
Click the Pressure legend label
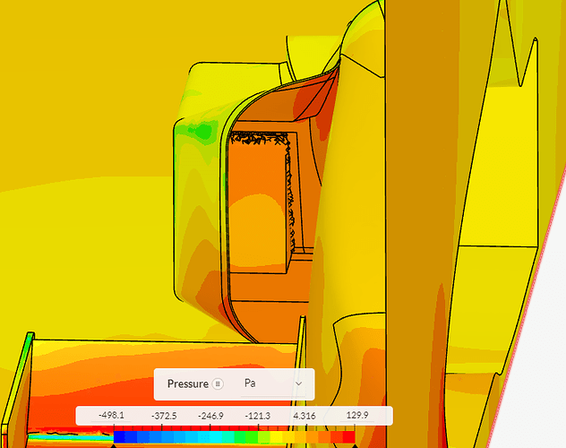coord(188,383)
